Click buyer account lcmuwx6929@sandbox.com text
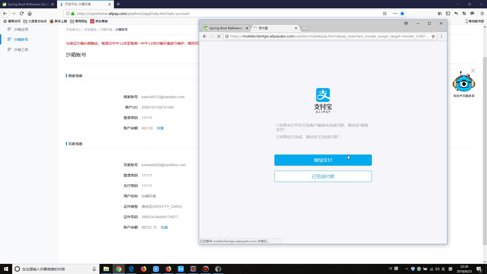487x274 pixels. click(163, 165)
